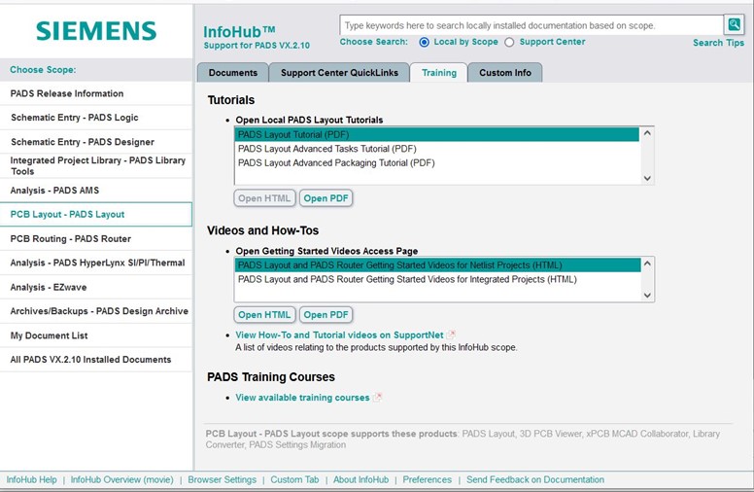Switch to the Custom Info tab
The width and height of the screenshot is (754, 492).
pyautogui.click(x=505, y=73)
